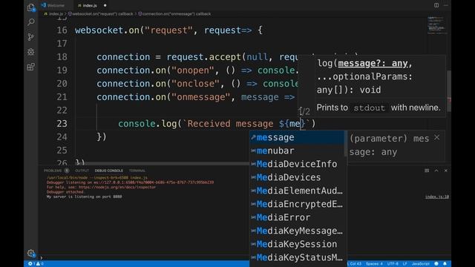Open the Terminal panel tab
The height and width of the screenshot is (267, 475).
point(137,171)
